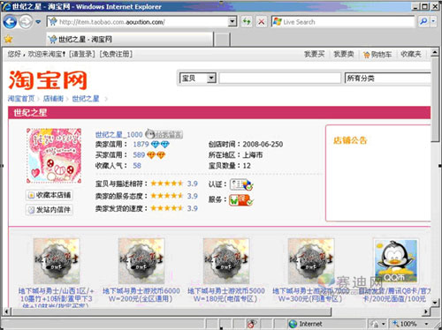Click buyer credit score 589
Screen dimensions: 442x330
point(139,155)
